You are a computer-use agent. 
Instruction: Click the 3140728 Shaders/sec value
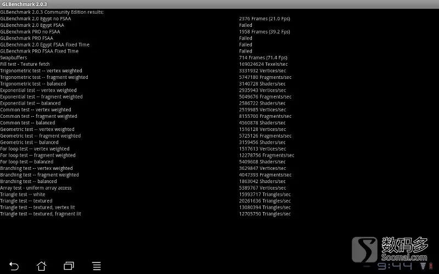point(262,84)
